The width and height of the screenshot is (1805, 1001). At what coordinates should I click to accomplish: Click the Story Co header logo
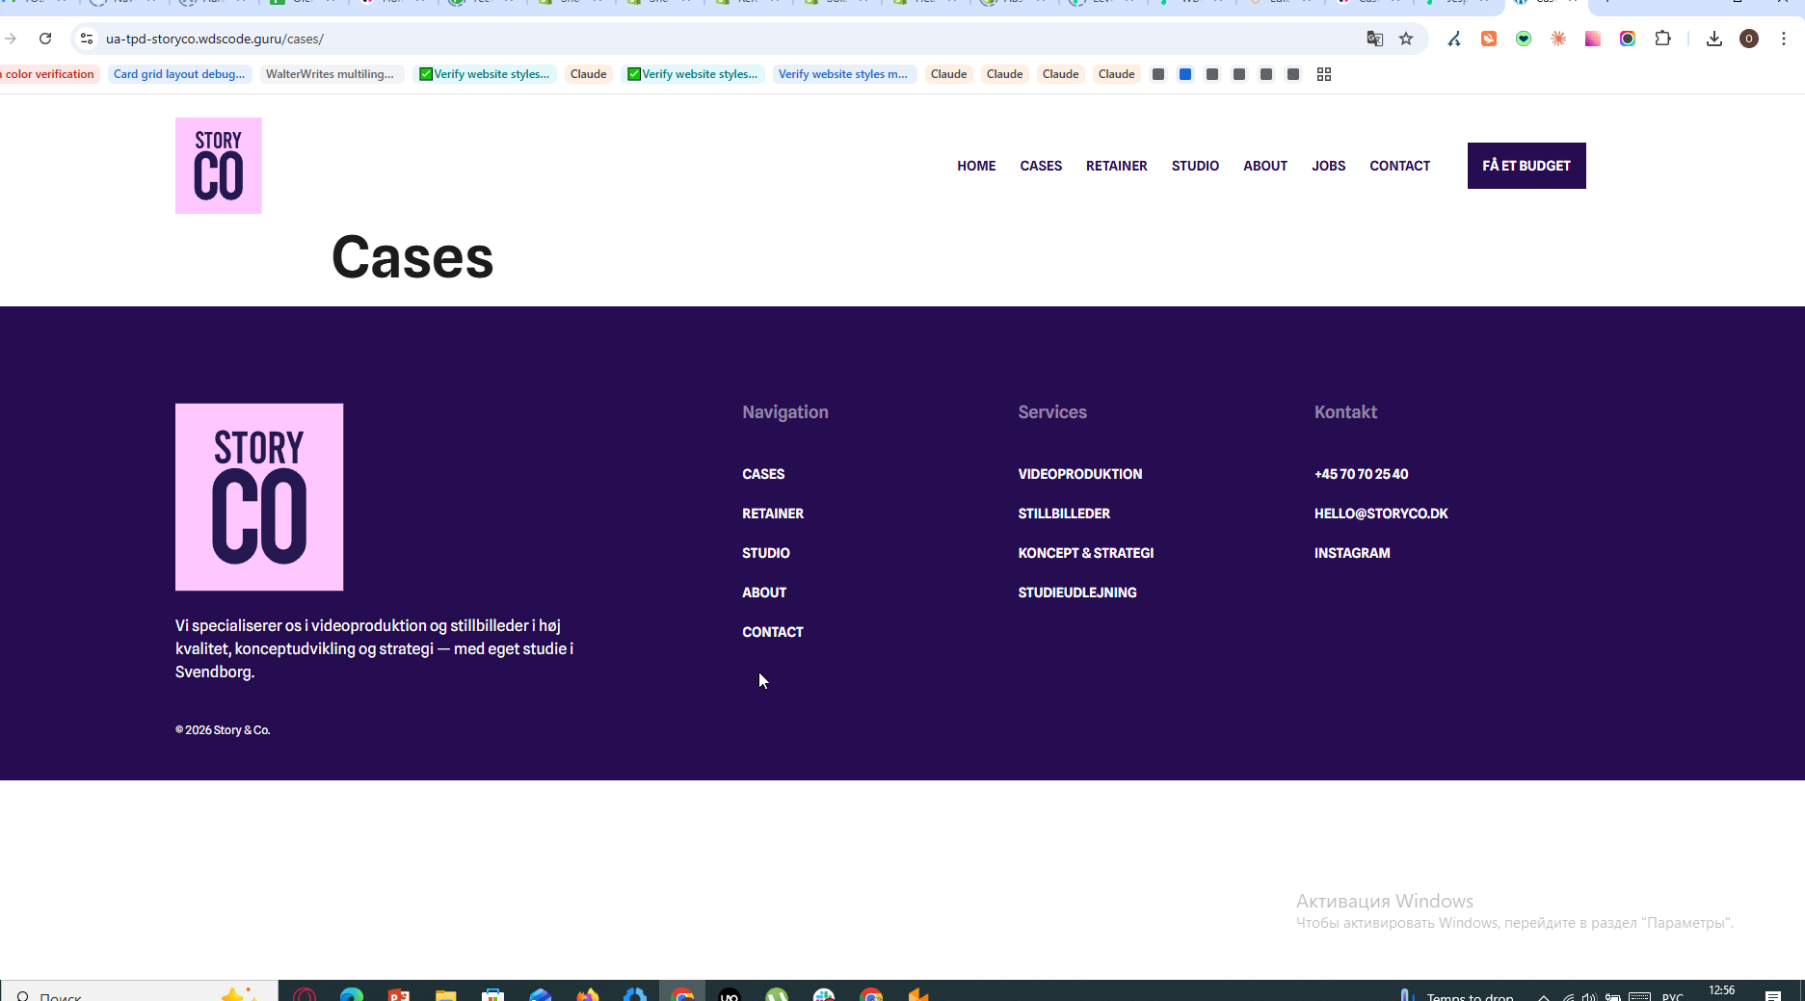219,166
